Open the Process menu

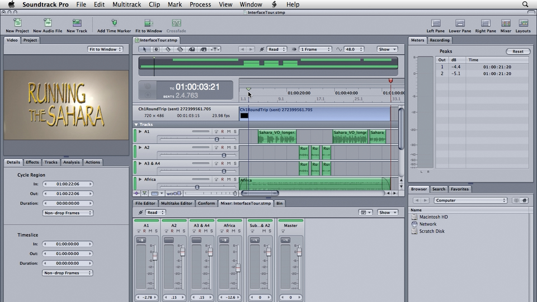click(x=200, y=4)
